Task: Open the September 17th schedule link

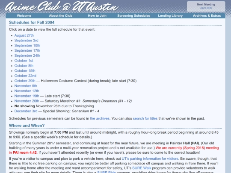Action: [27, 50]
